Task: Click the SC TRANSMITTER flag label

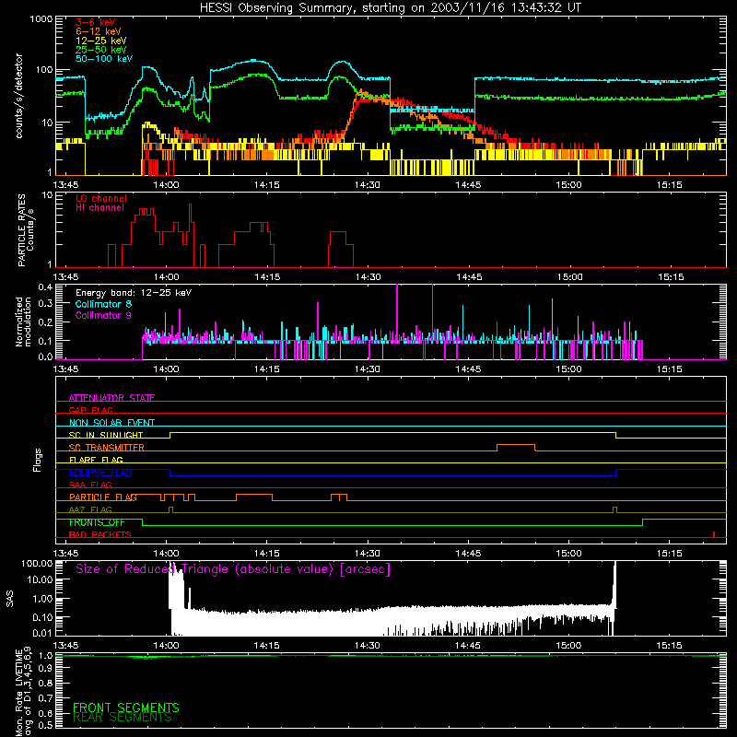Action: tap(107, 448)
